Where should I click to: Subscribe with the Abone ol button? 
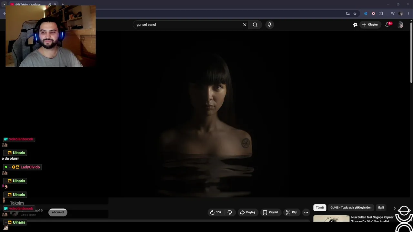tap(58, 212)
